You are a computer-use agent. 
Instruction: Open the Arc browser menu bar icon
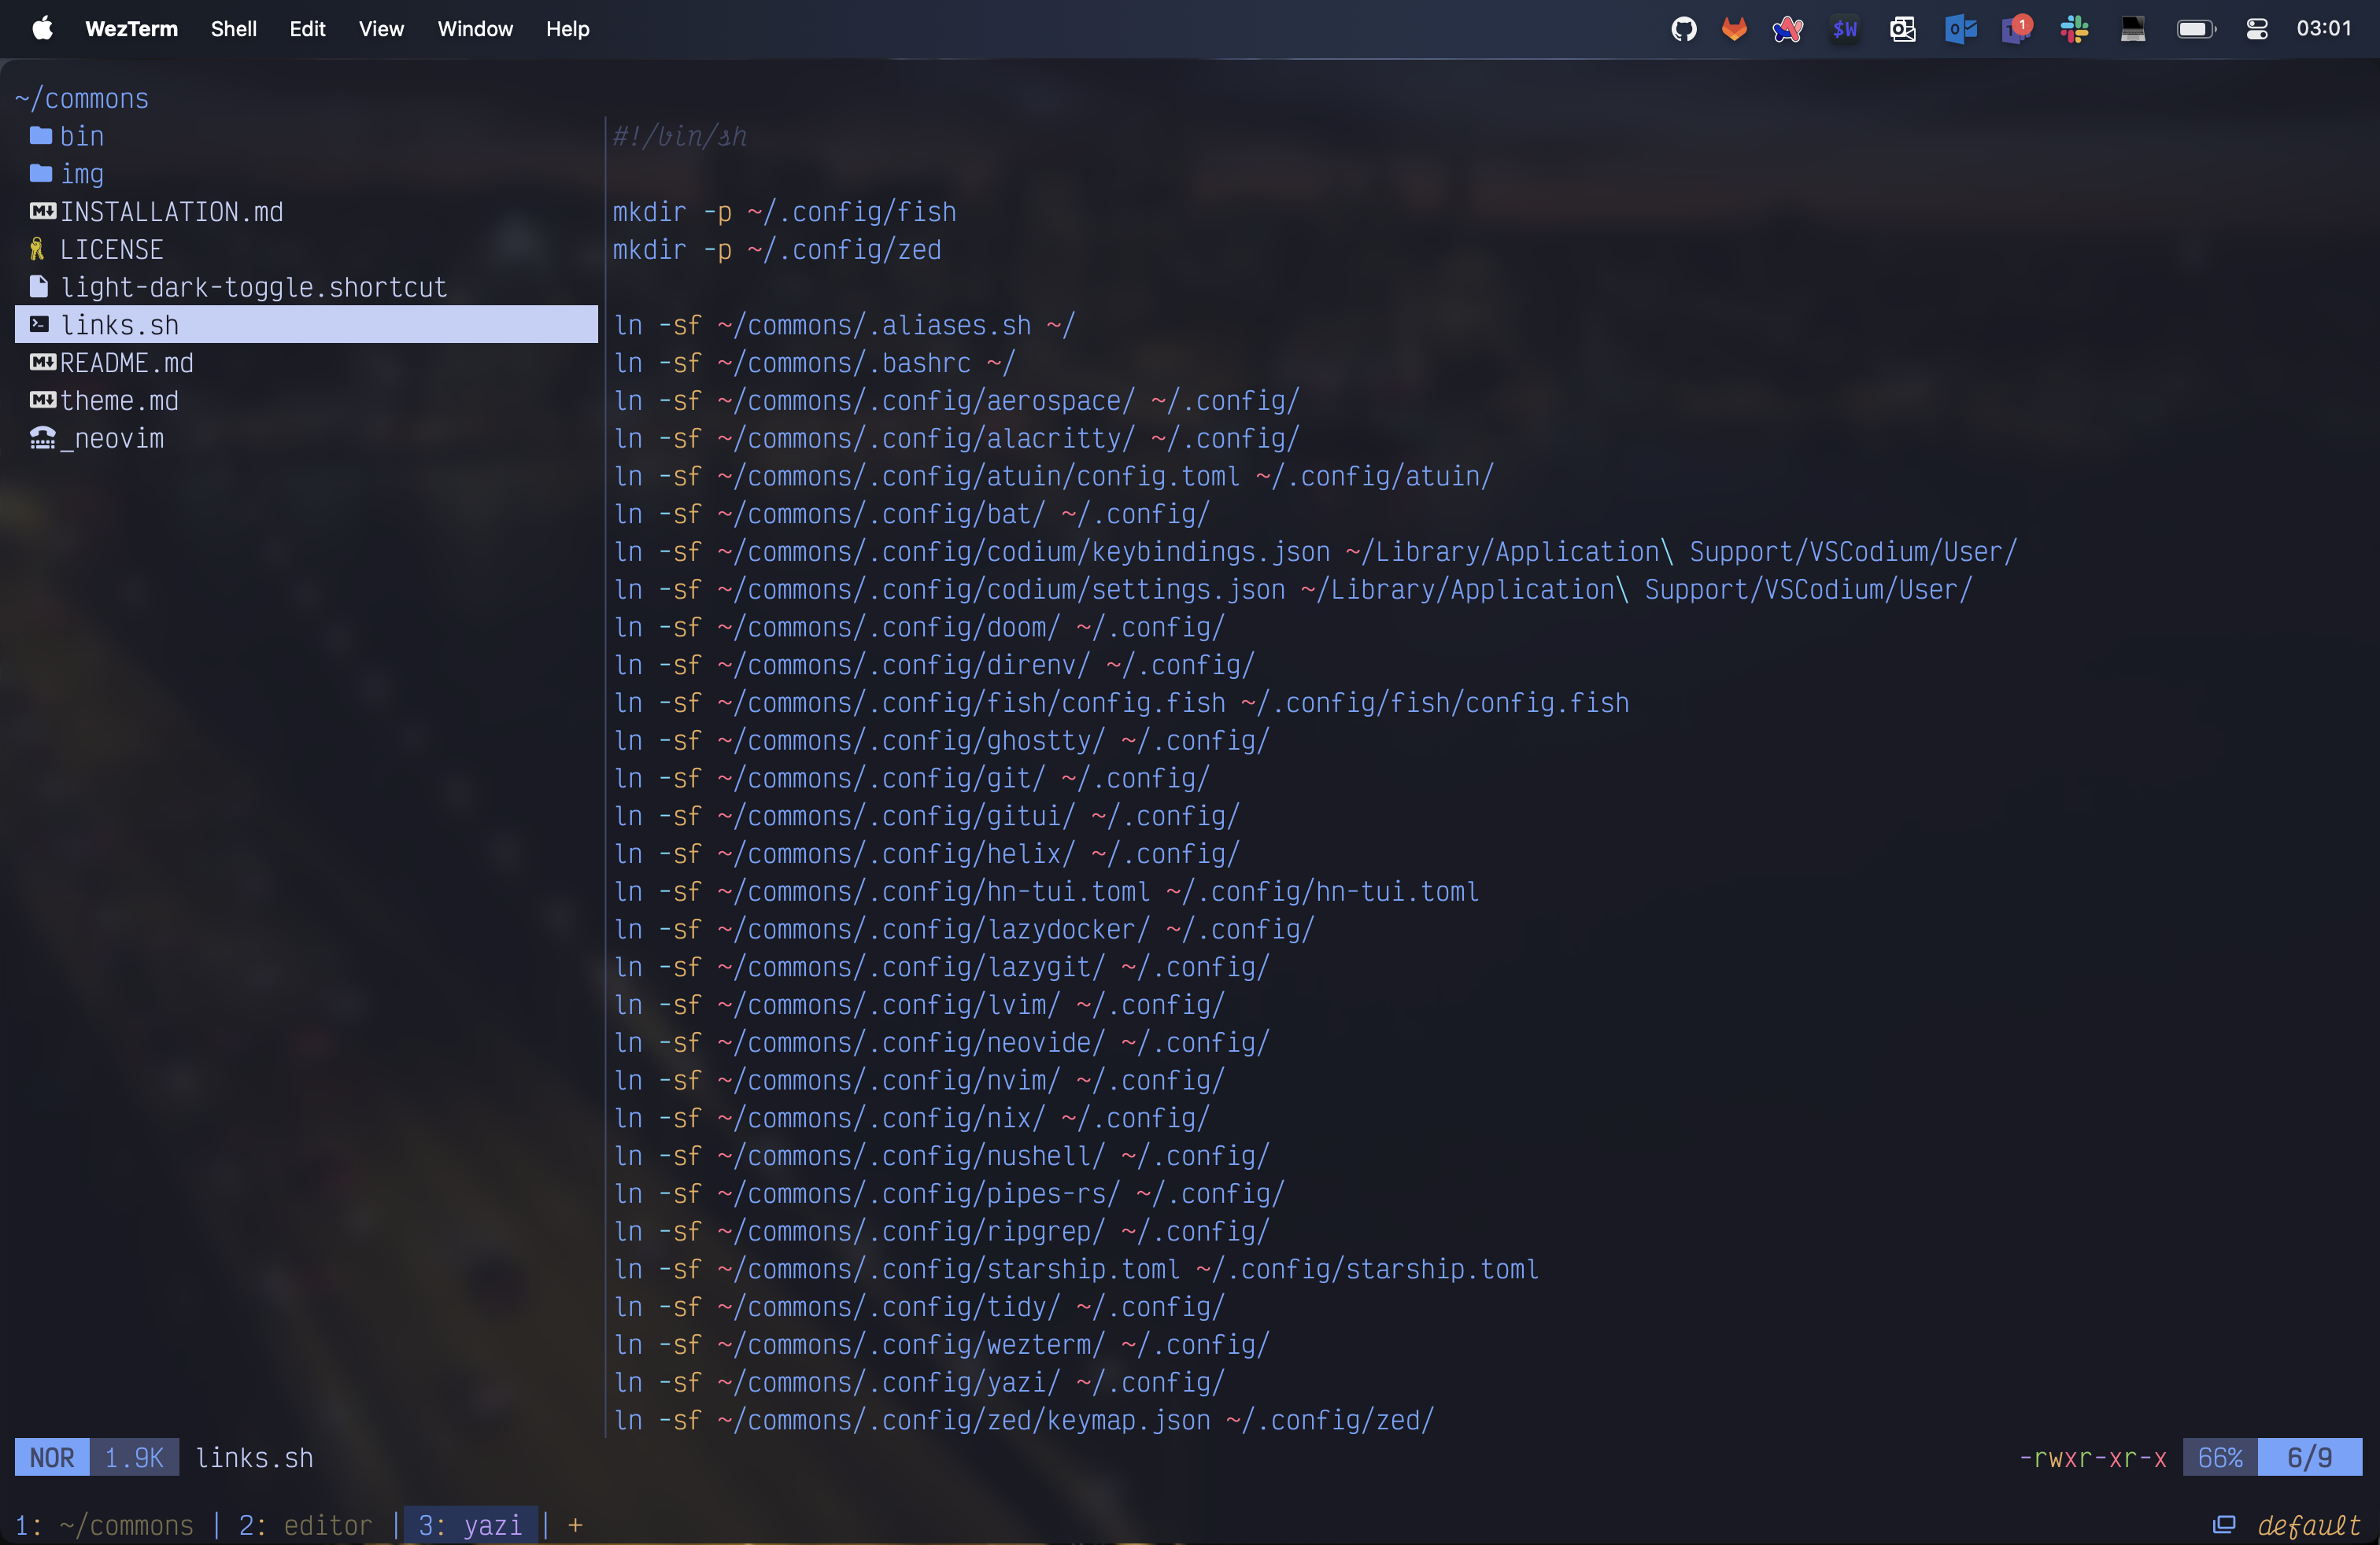coord(1788,29)
